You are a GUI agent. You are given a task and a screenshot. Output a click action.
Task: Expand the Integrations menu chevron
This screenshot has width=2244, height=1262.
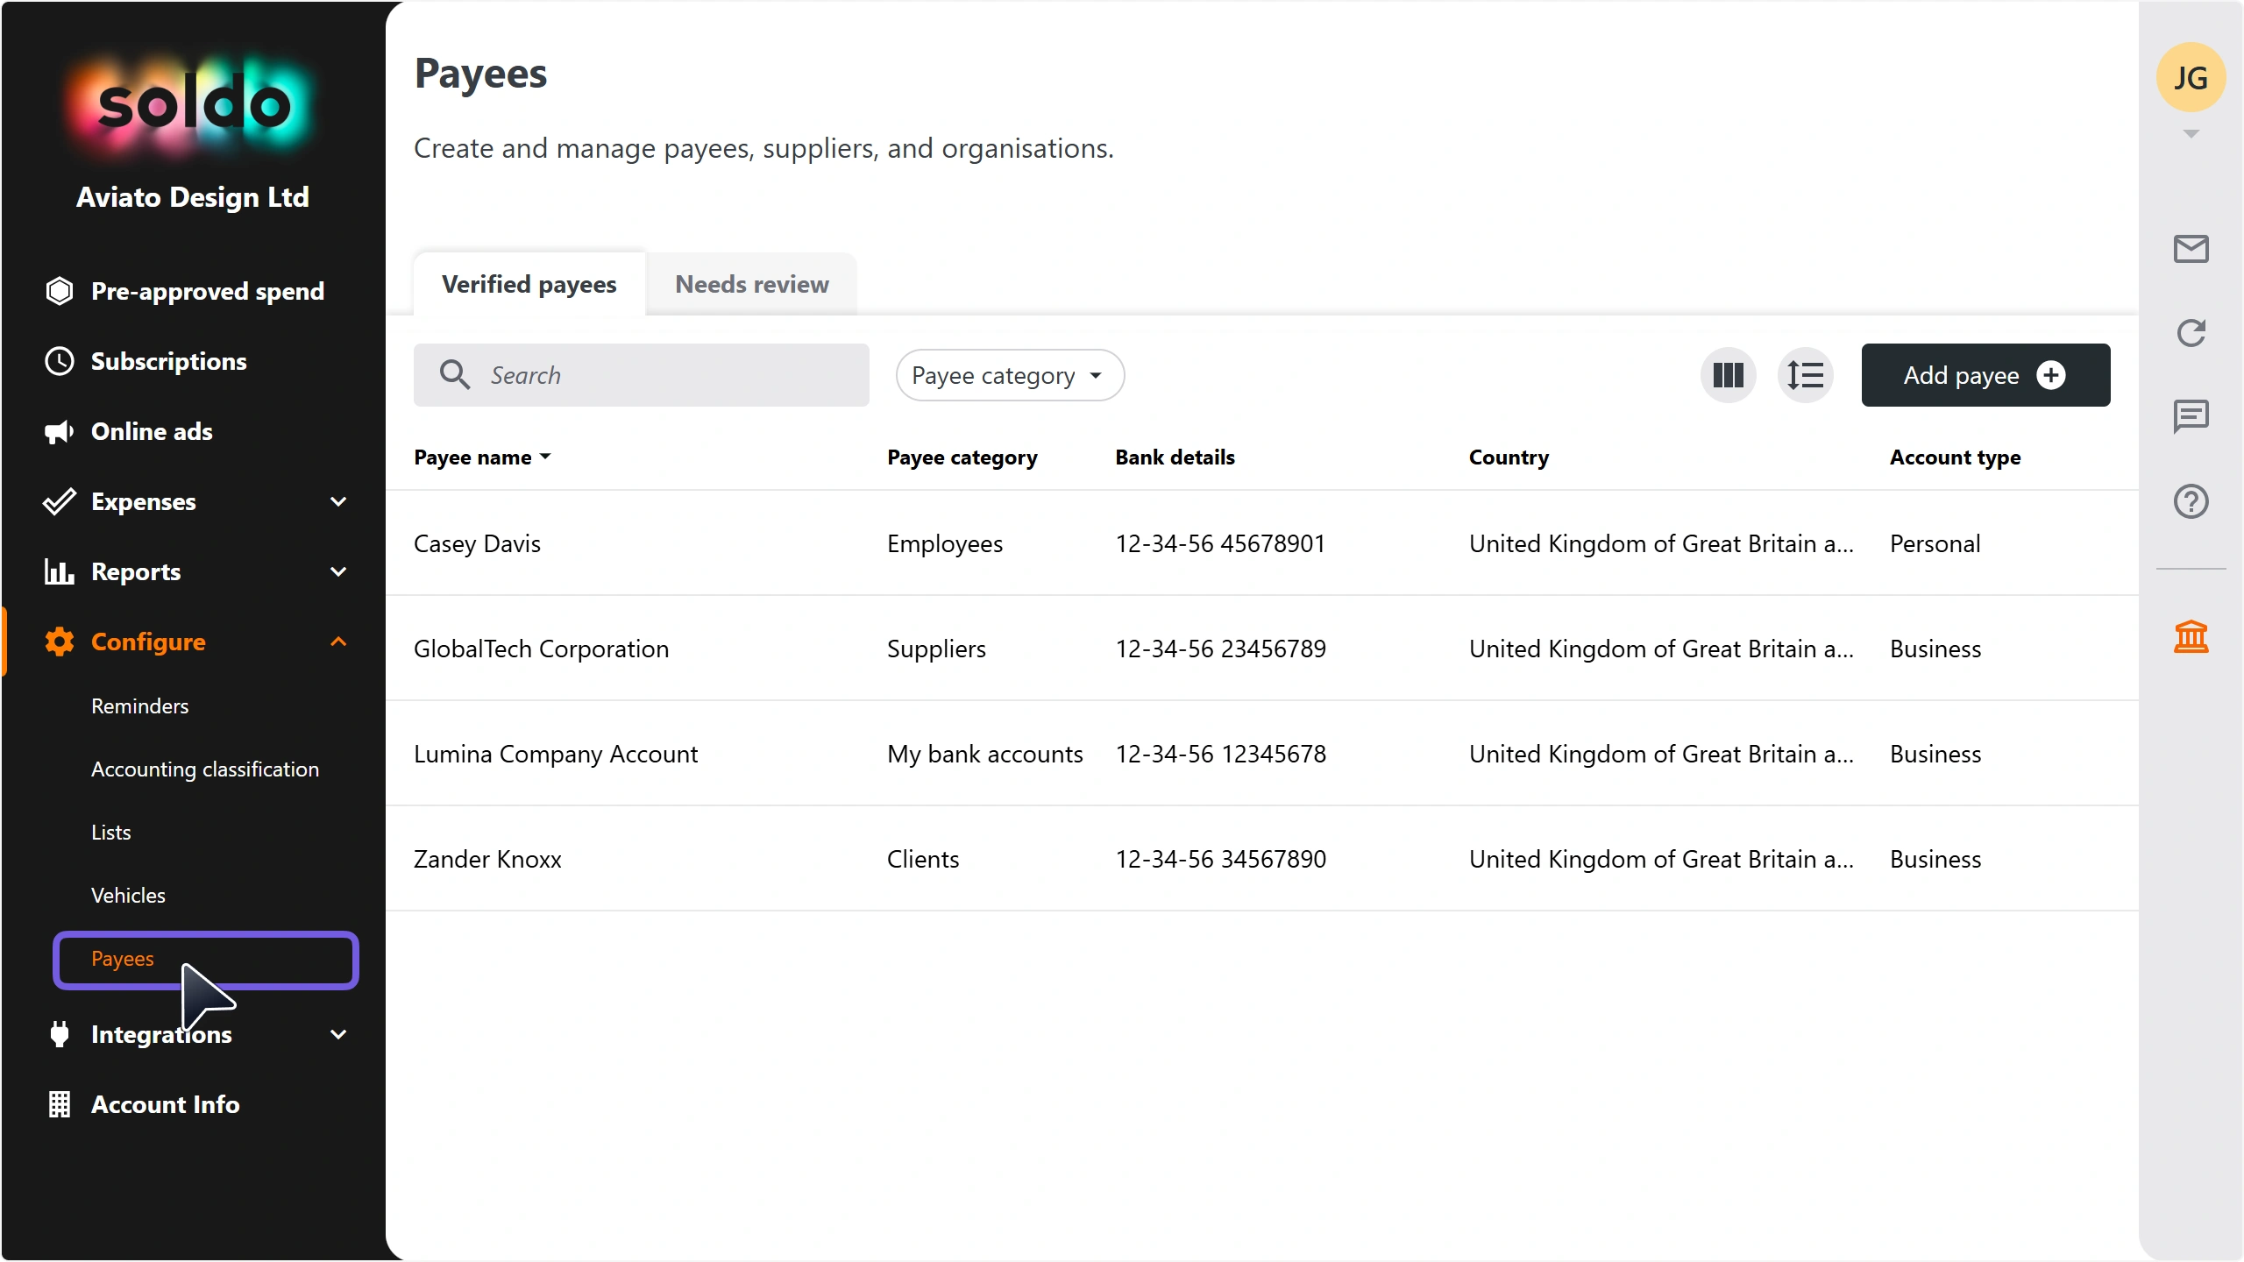tap(338, 1034)
